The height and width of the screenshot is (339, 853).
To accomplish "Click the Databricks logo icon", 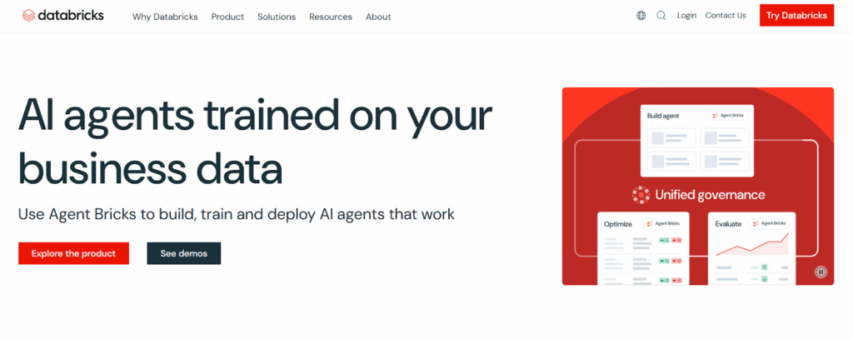I will (x=29, y=15).
